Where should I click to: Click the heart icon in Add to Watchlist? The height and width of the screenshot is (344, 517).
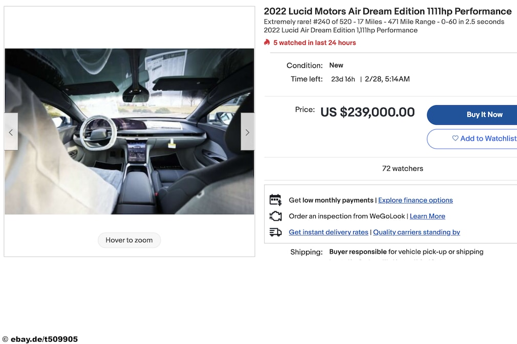pos(455,139)
